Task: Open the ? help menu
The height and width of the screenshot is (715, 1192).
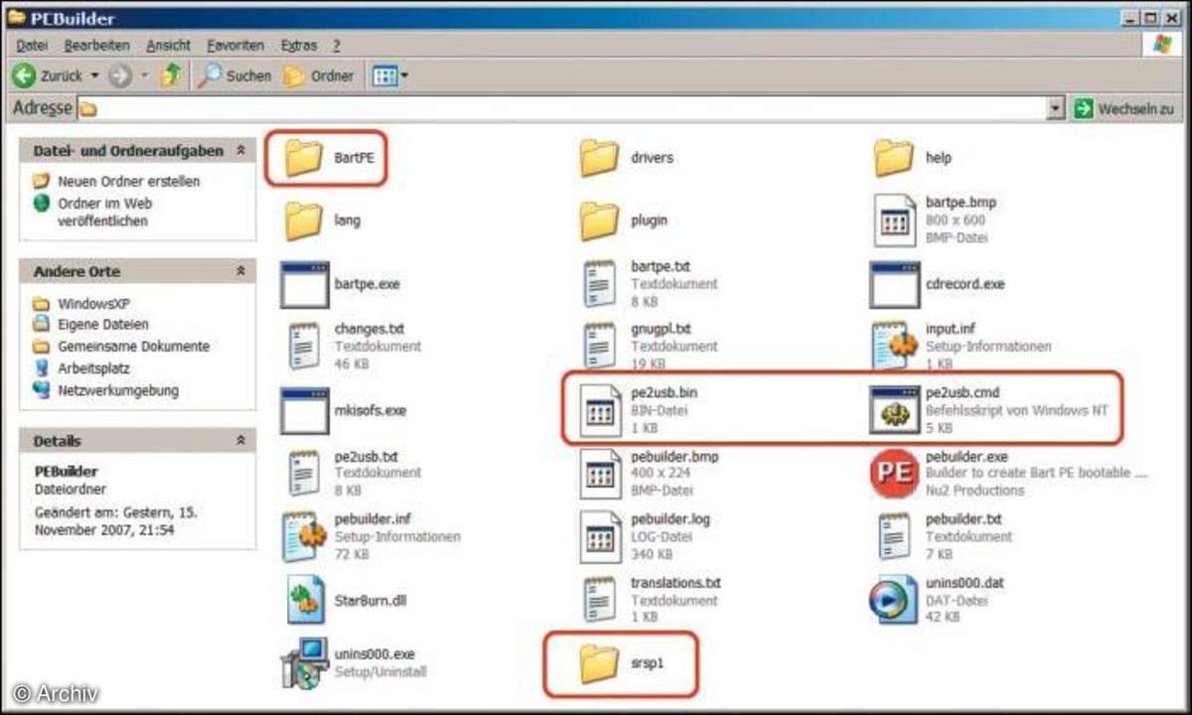Action: pyautogui.click(x=337, y=46)
